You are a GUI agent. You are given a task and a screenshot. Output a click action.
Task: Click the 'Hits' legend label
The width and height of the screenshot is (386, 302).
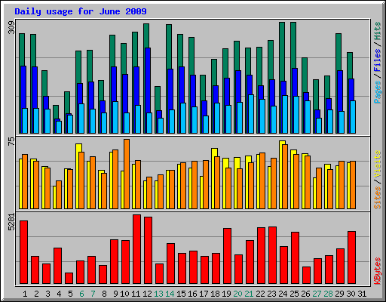(378, 31)
